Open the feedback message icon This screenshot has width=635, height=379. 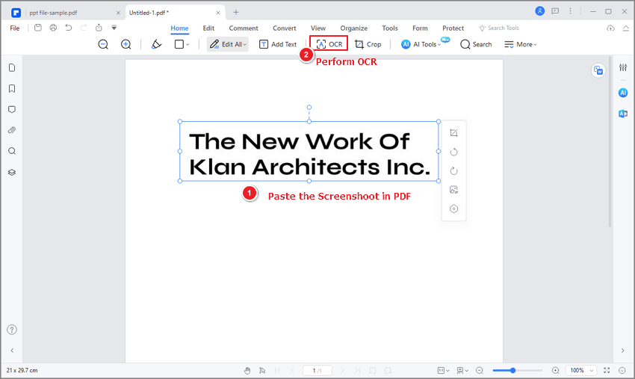555,11
